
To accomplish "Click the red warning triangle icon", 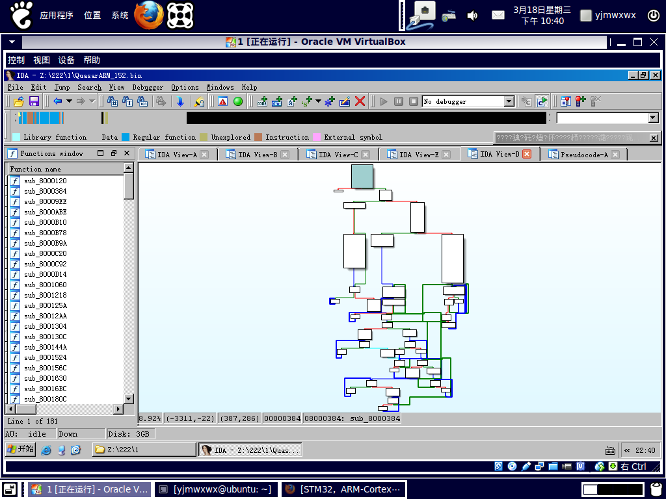I will click(222, 101).
